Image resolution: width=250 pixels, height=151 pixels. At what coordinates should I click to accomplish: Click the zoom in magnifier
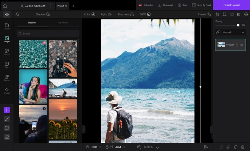click(x=139, y=147)
